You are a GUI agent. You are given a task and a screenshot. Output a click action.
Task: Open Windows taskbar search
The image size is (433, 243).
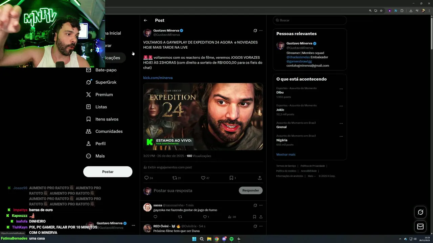(202, 239)
